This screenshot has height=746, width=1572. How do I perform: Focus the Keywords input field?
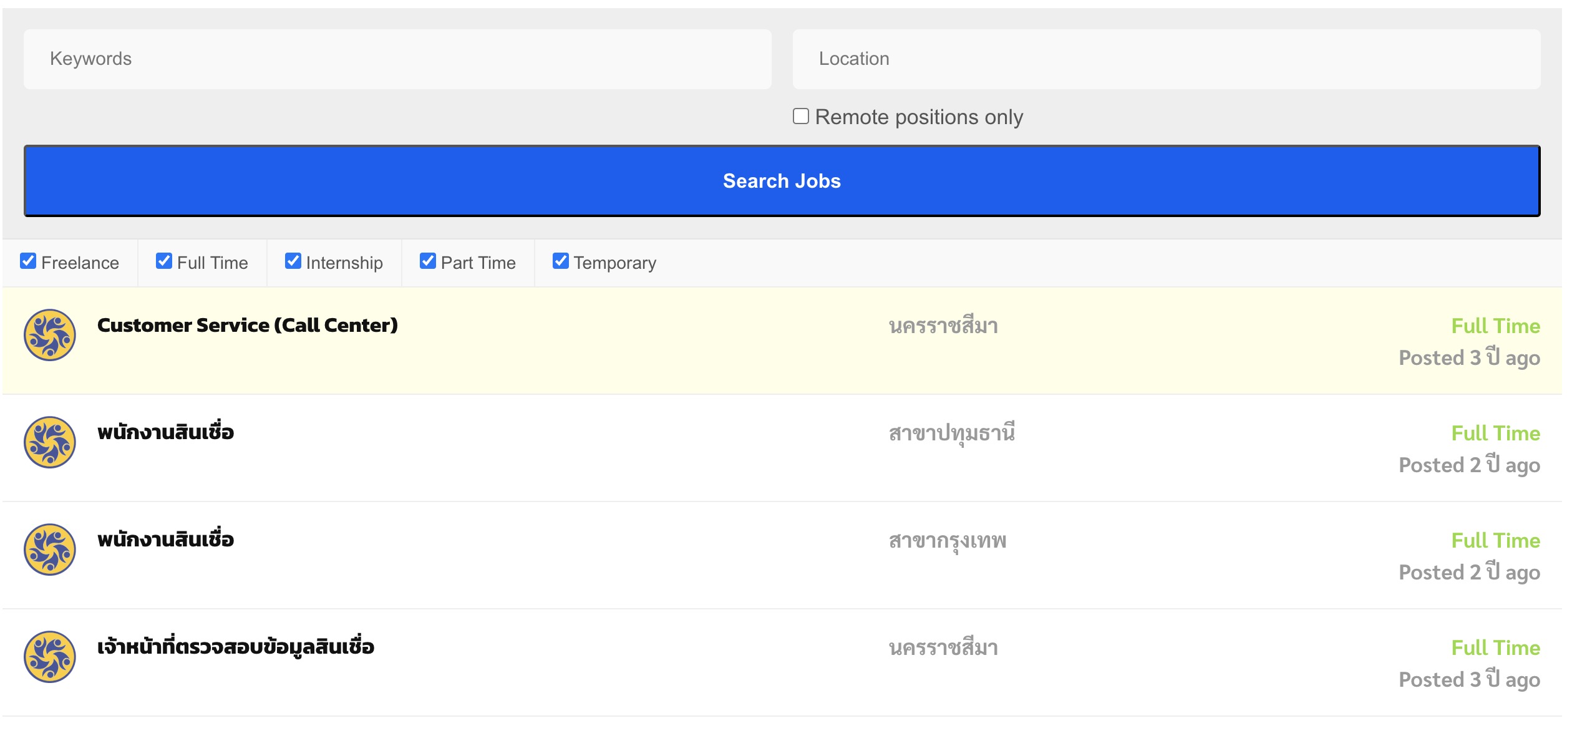398,59
